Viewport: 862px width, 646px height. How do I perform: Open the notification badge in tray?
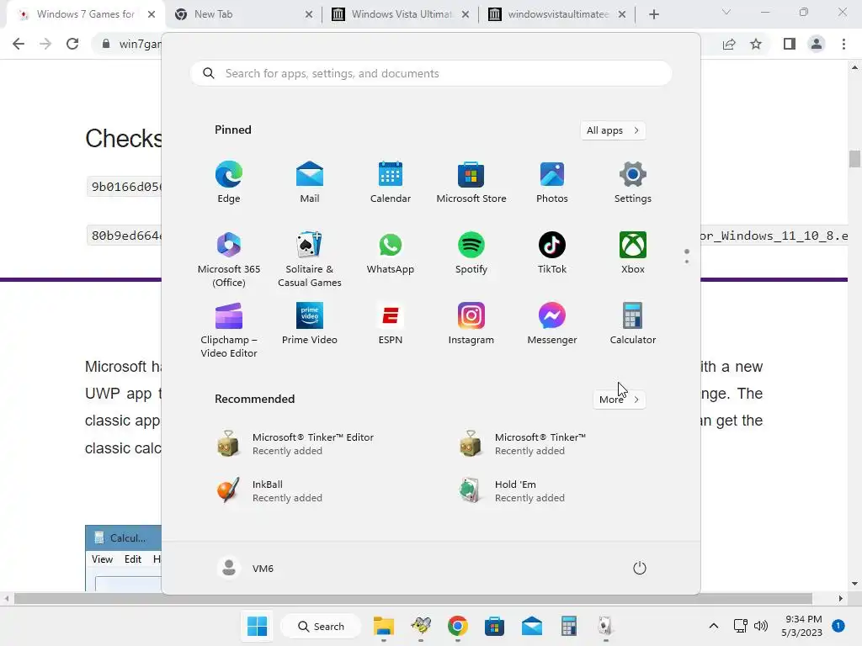pyautogui.click(x=838, y=626)
